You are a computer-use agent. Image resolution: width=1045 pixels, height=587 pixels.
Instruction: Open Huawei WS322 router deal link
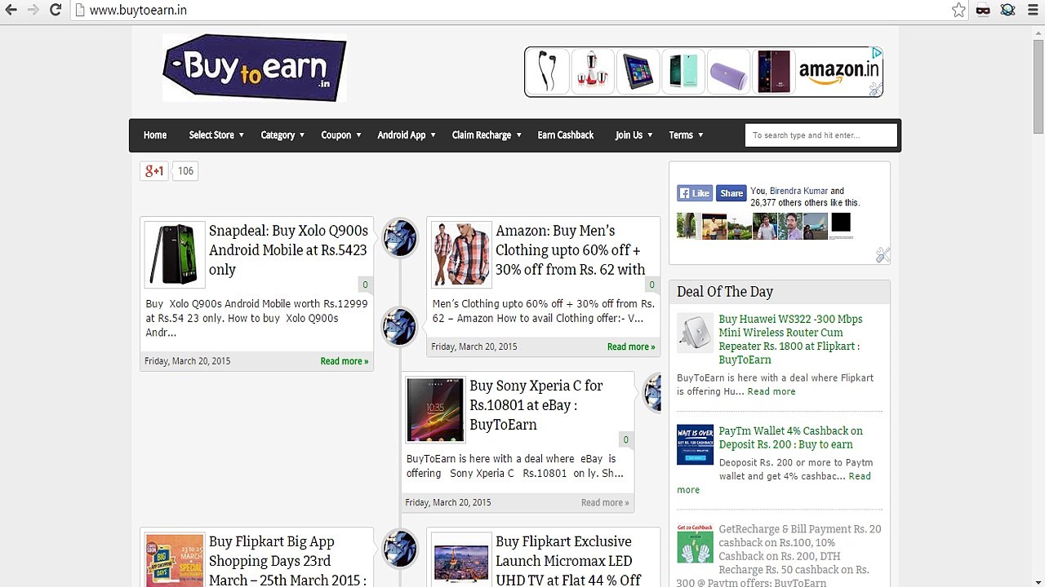point(790,339)
